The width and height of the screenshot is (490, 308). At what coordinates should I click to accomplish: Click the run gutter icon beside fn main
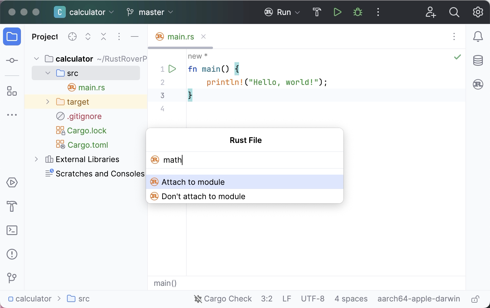(172, 69)
